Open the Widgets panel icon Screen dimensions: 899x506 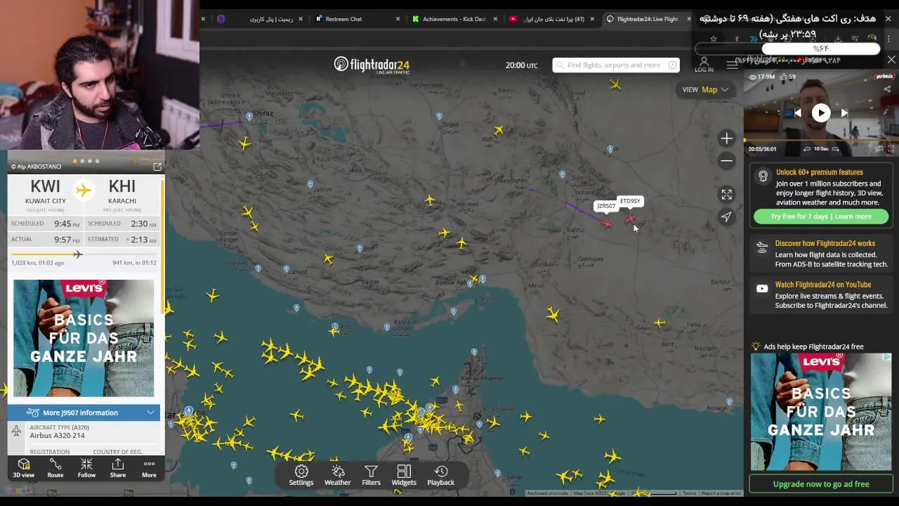[x=404, y=475]
